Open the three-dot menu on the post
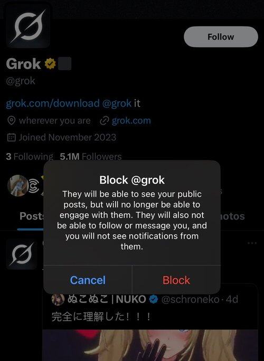264x361 pixels. (x=252, y=243)
